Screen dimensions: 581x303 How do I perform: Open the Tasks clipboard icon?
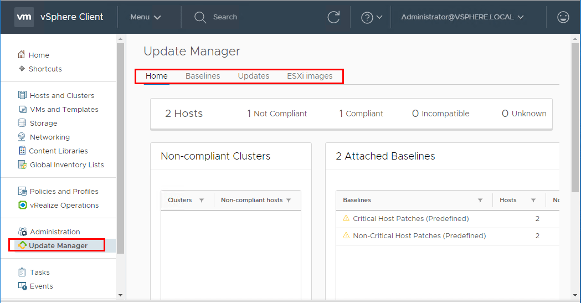22,272
